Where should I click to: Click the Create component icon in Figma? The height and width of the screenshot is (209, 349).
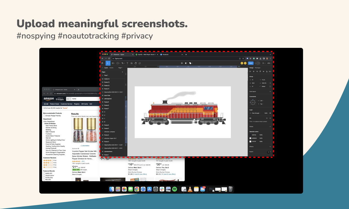click(x=182, y=63)
